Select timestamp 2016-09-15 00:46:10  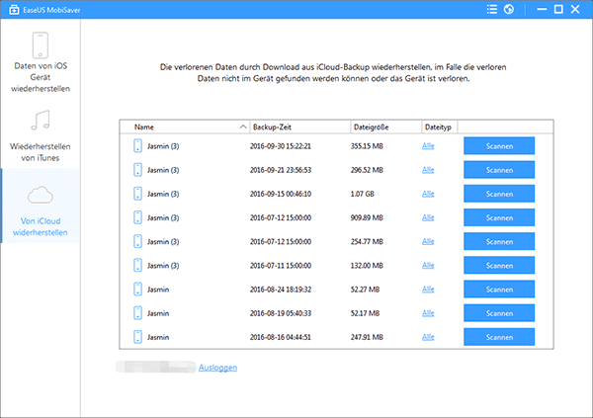[281, 194]
